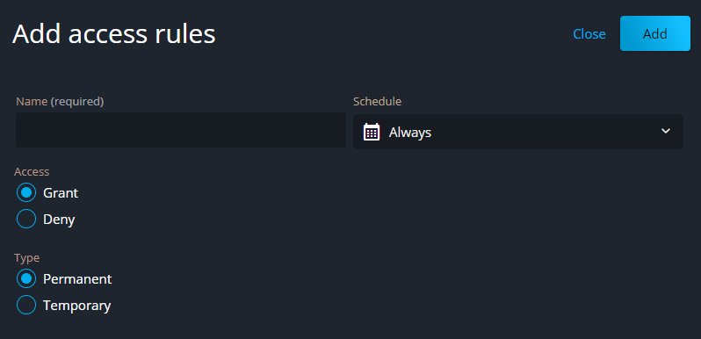This screenshot has width=701, height=339.
Task: Choose the Temporary type radio circle
Action: (26, 305)
